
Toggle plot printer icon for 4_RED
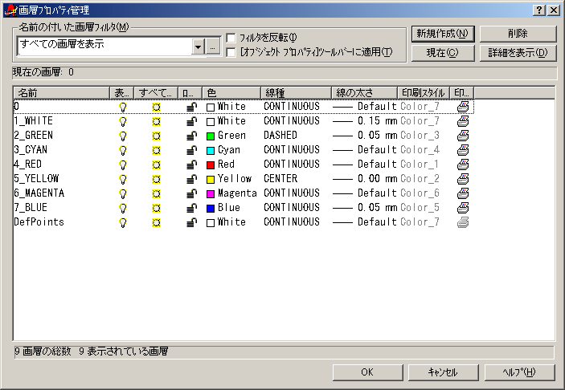click(x=463, y=165)
